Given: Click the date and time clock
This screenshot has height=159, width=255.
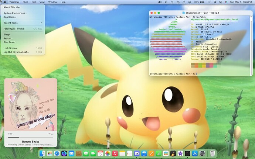Looking at the screenshot, I should click(241, 2).
